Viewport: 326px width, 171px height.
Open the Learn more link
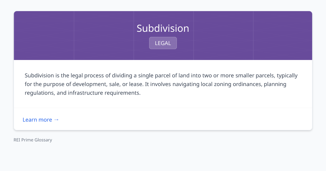pos(37,120)
